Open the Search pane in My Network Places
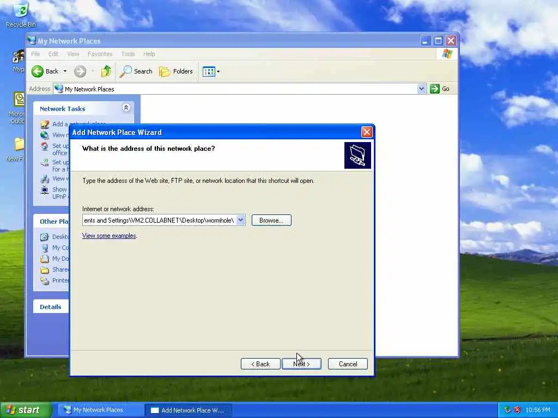This screenshot has height=418, width=558. (136, 71)
